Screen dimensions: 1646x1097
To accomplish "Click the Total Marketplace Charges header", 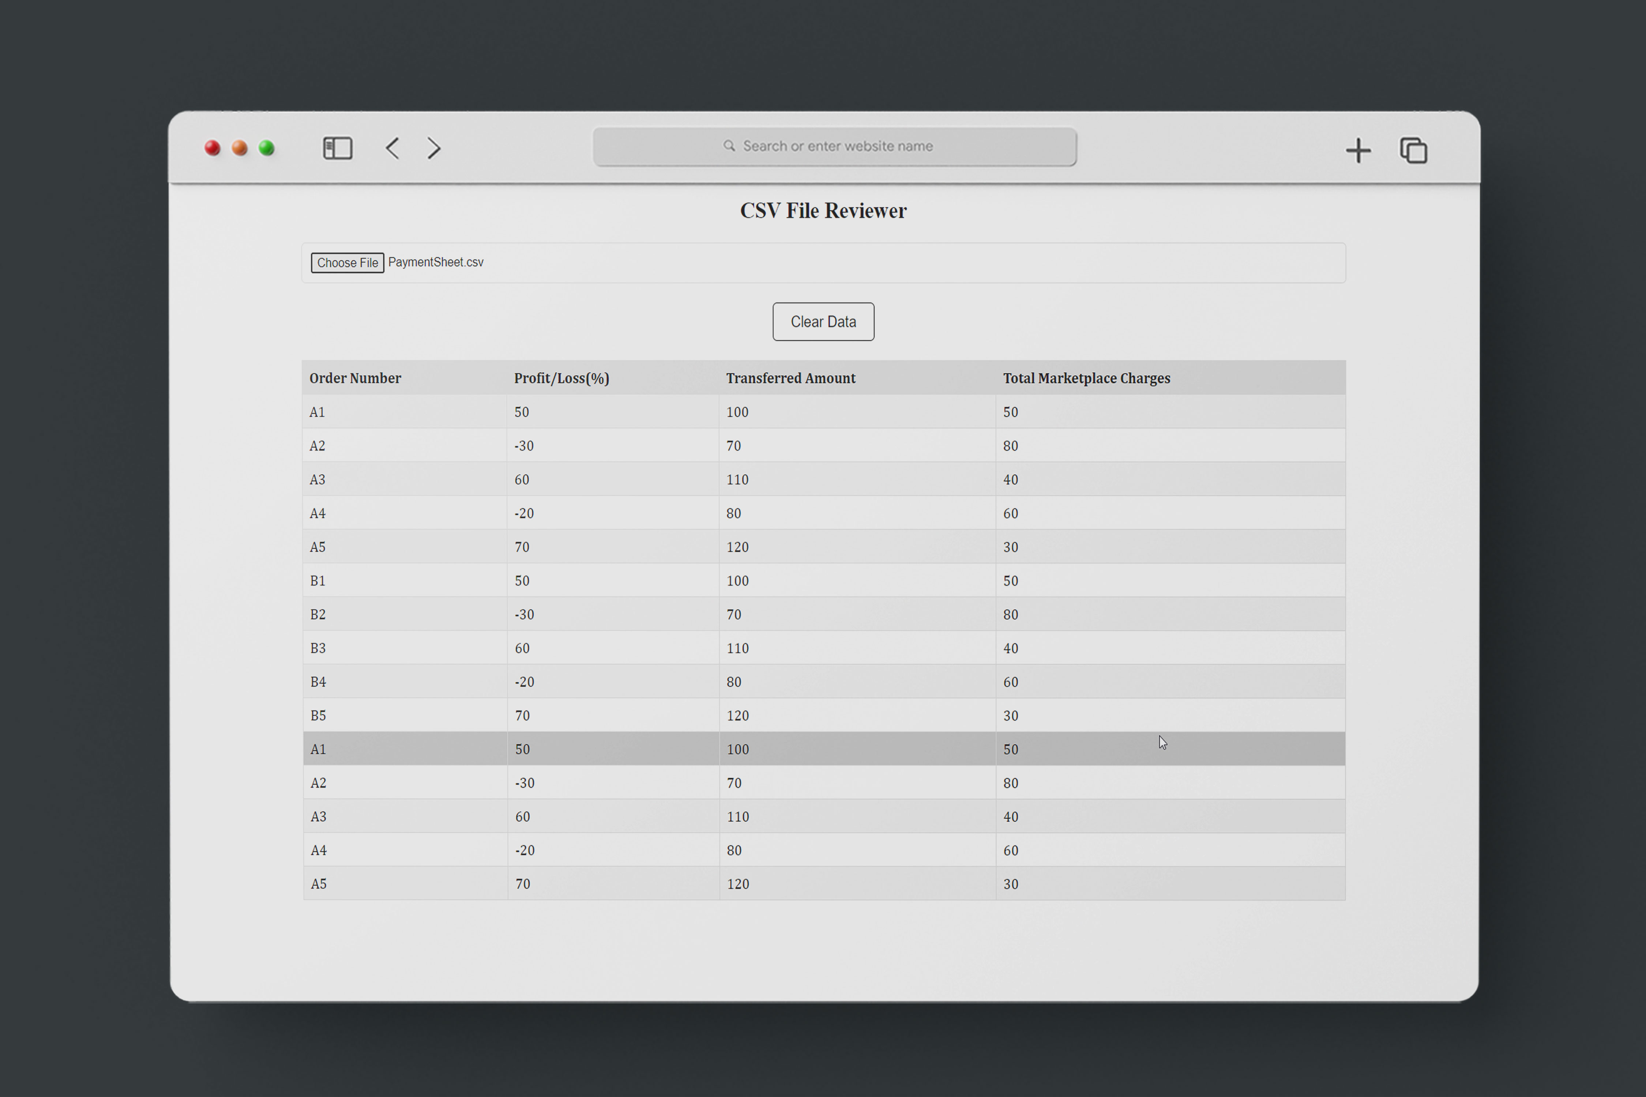I will pos(1085,378).
